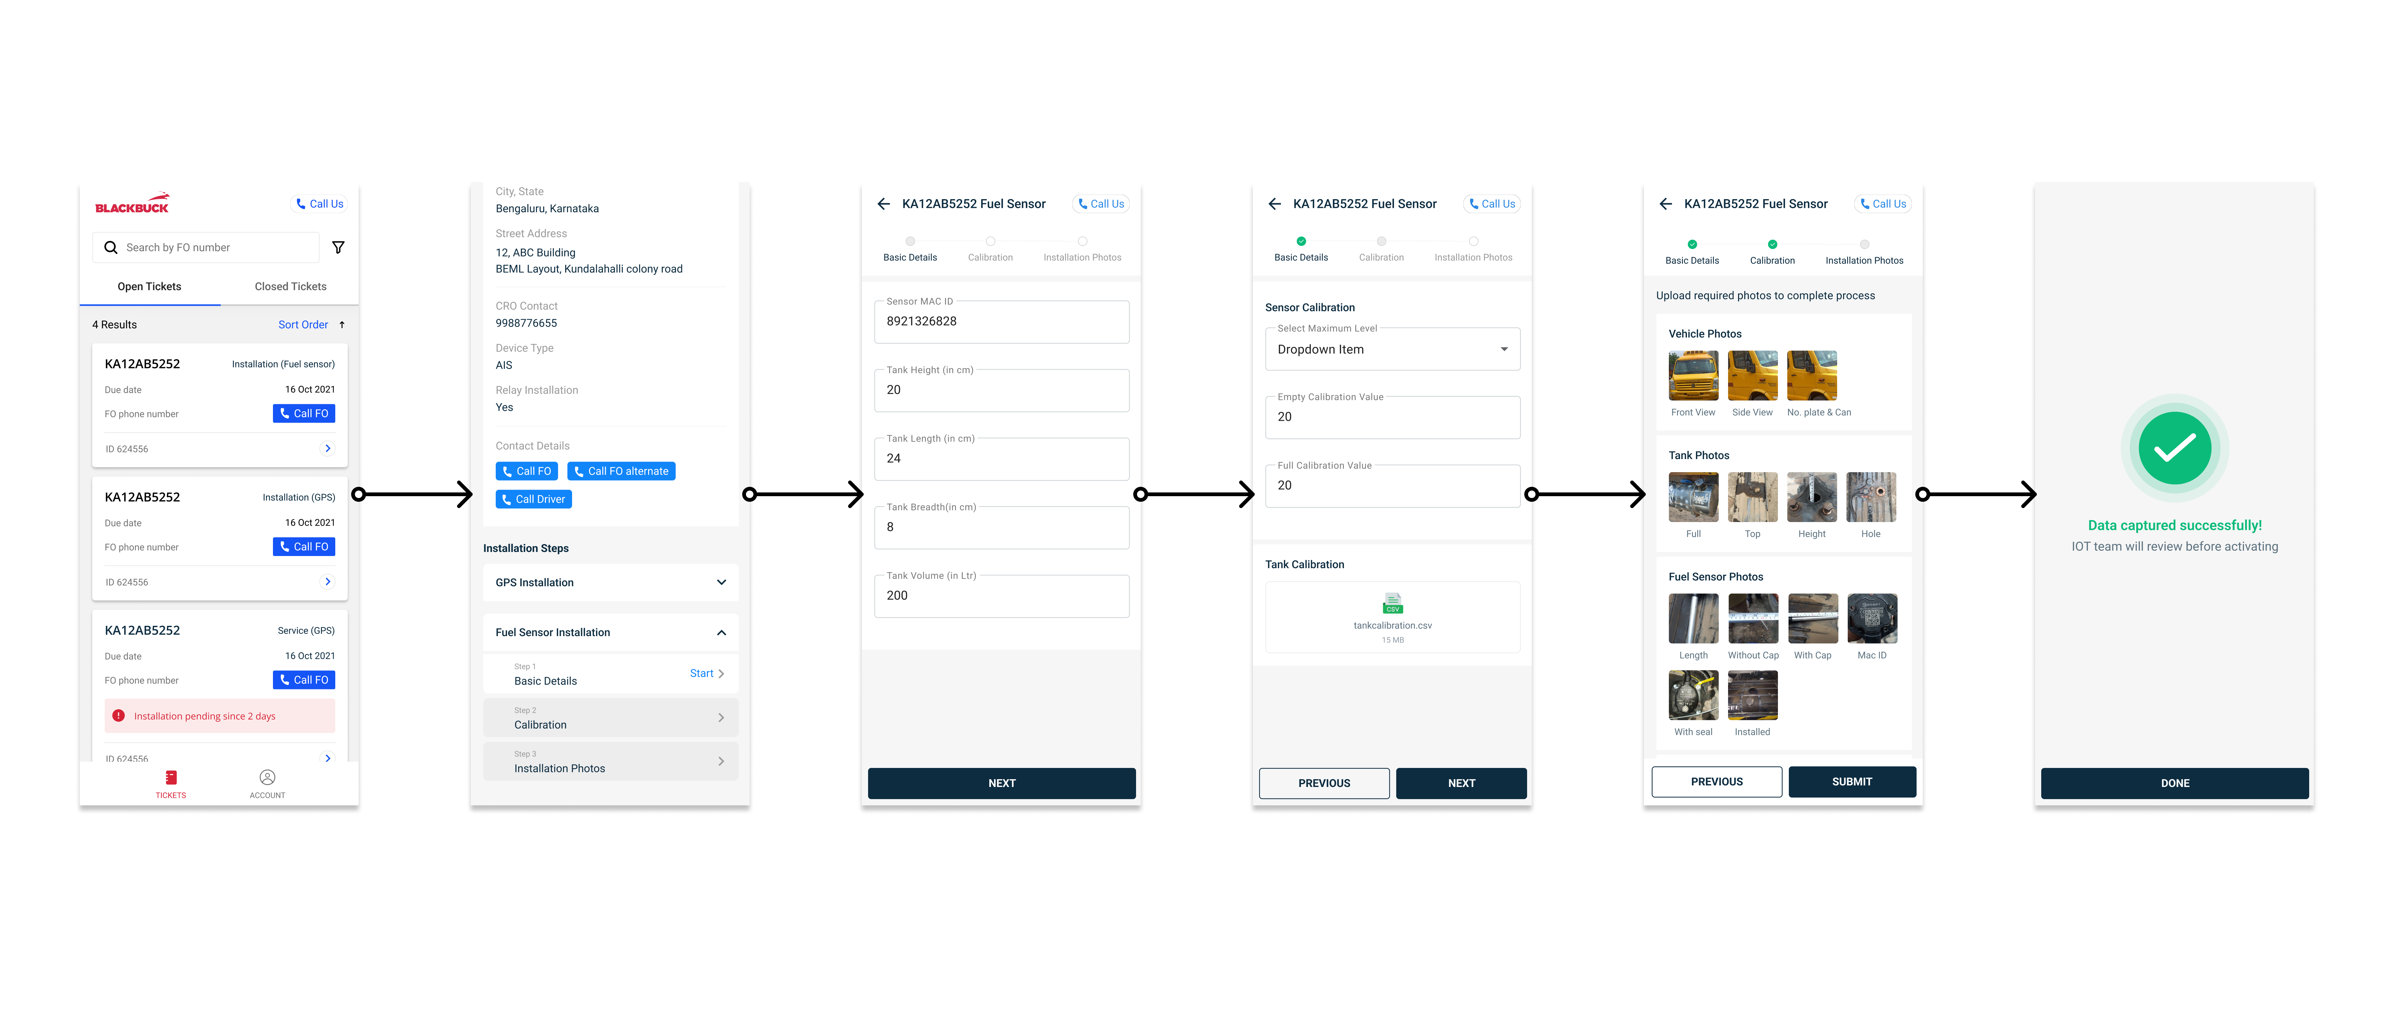Open the Select Maximum Level dropdown
2393x1026 pixels.
[1392, 349]
